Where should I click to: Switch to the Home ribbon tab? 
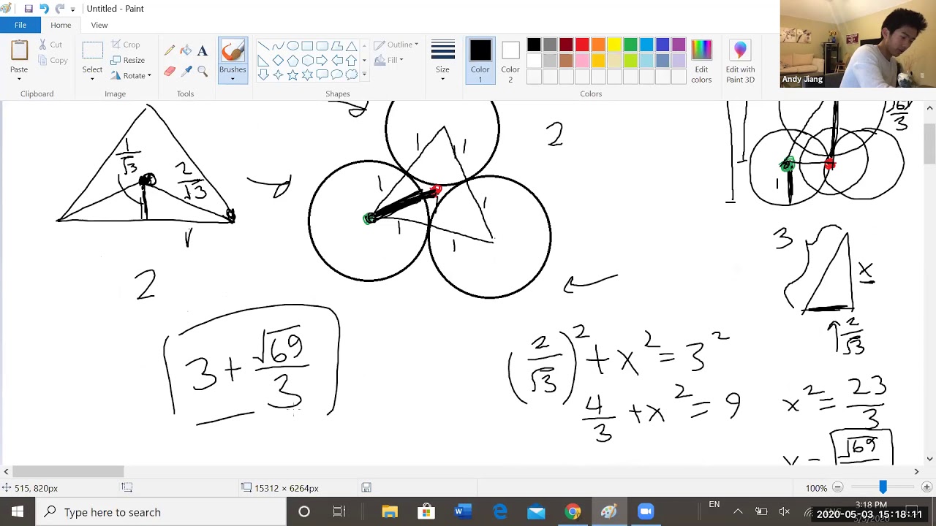(x=61, y=25)
